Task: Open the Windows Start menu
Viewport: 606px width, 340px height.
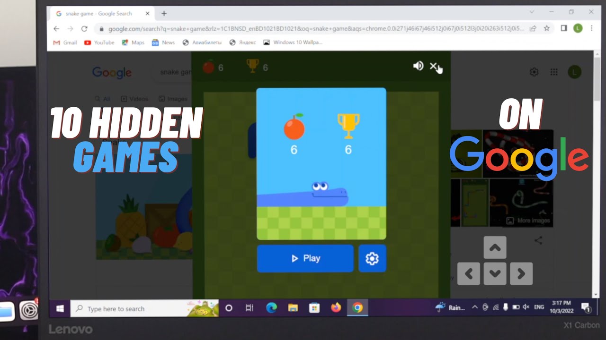Action: coord(60,308)
